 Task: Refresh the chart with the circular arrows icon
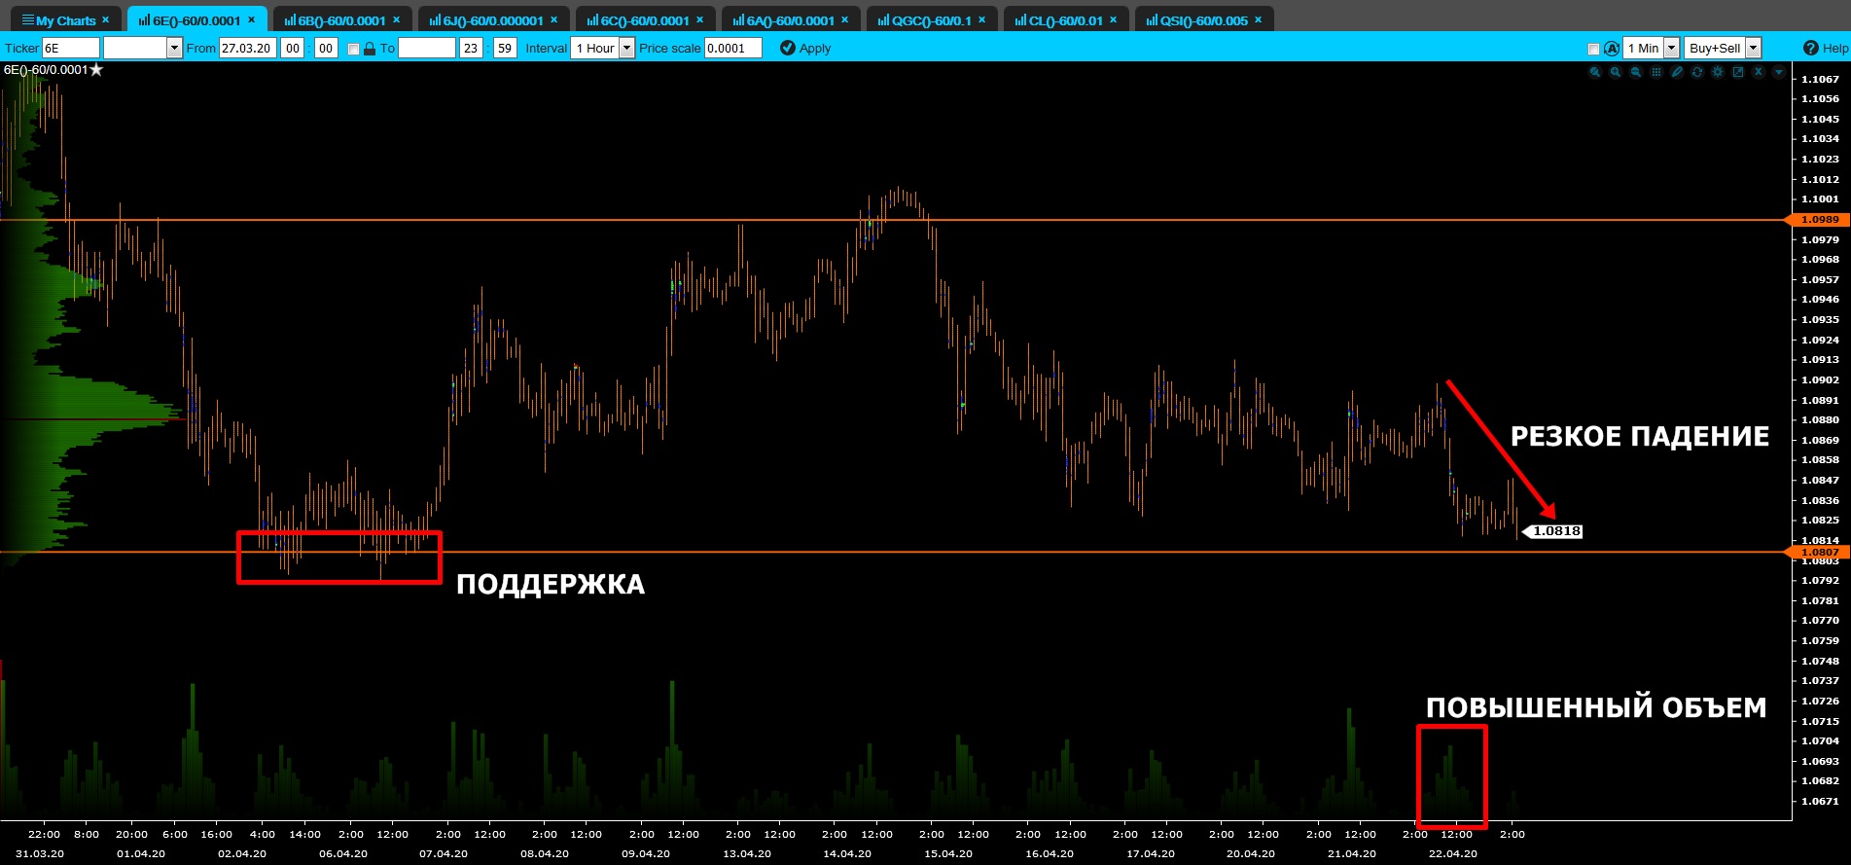[1697, 73]
